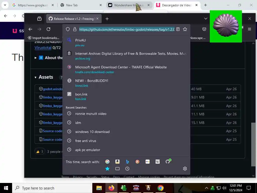The height and width of the screenshot is (193, 257).
Task: Open PrivAU suggestion
Action: [x=126, y=42]
